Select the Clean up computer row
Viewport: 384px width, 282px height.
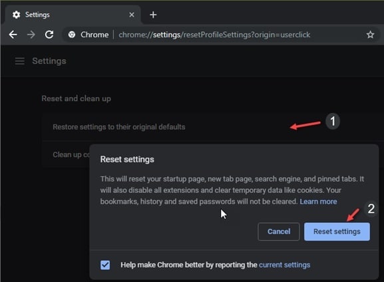click(x=66, y=155)
